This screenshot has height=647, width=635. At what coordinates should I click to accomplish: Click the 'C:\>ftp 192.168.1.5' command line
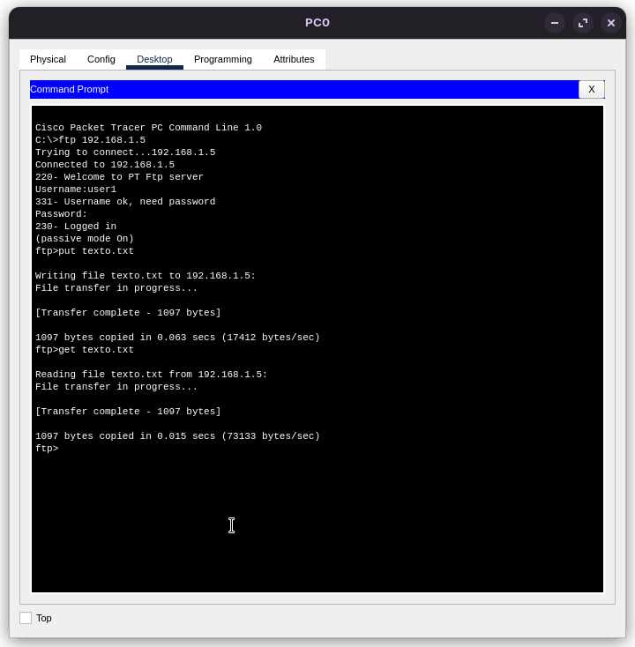(x=90, y=140)
